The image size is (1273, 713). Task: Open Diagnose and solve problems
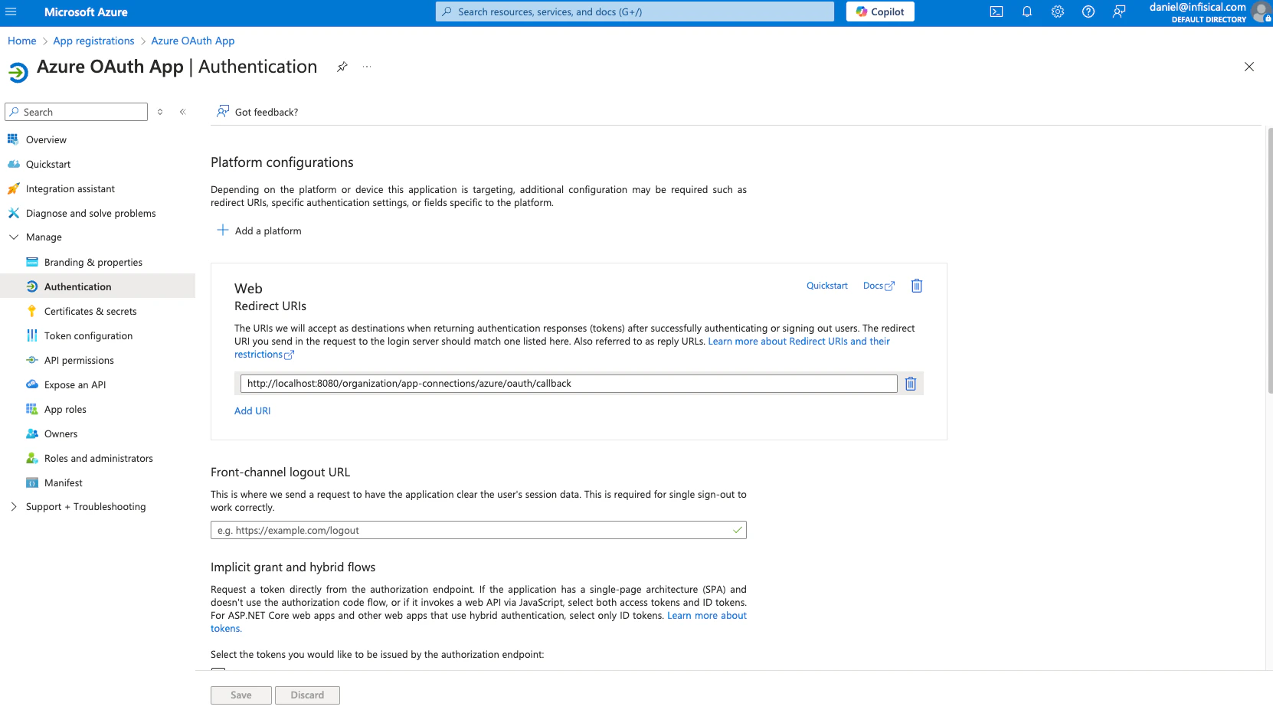90,213
